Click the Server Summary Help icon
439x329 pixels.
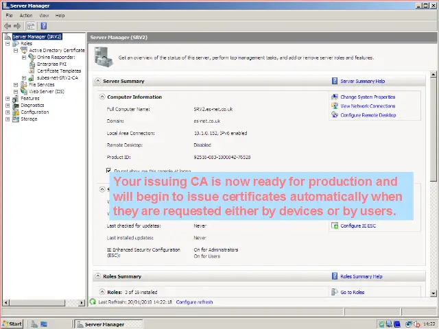[335, 81]
